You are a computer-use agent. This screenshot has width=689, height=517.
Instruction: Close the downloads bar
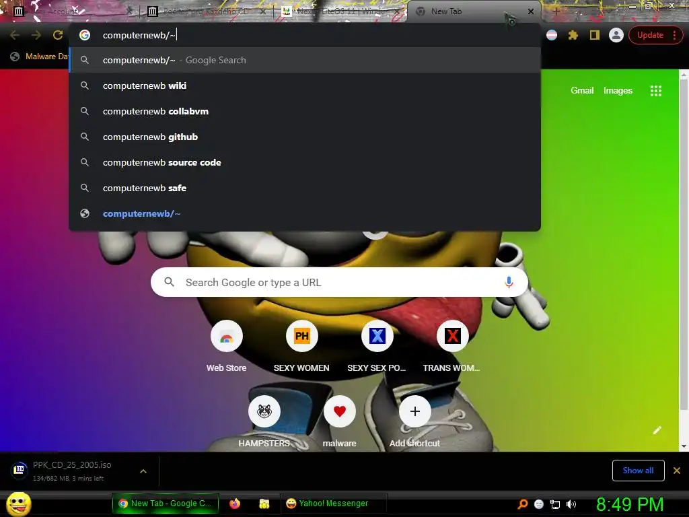click(x=677, y=471)
